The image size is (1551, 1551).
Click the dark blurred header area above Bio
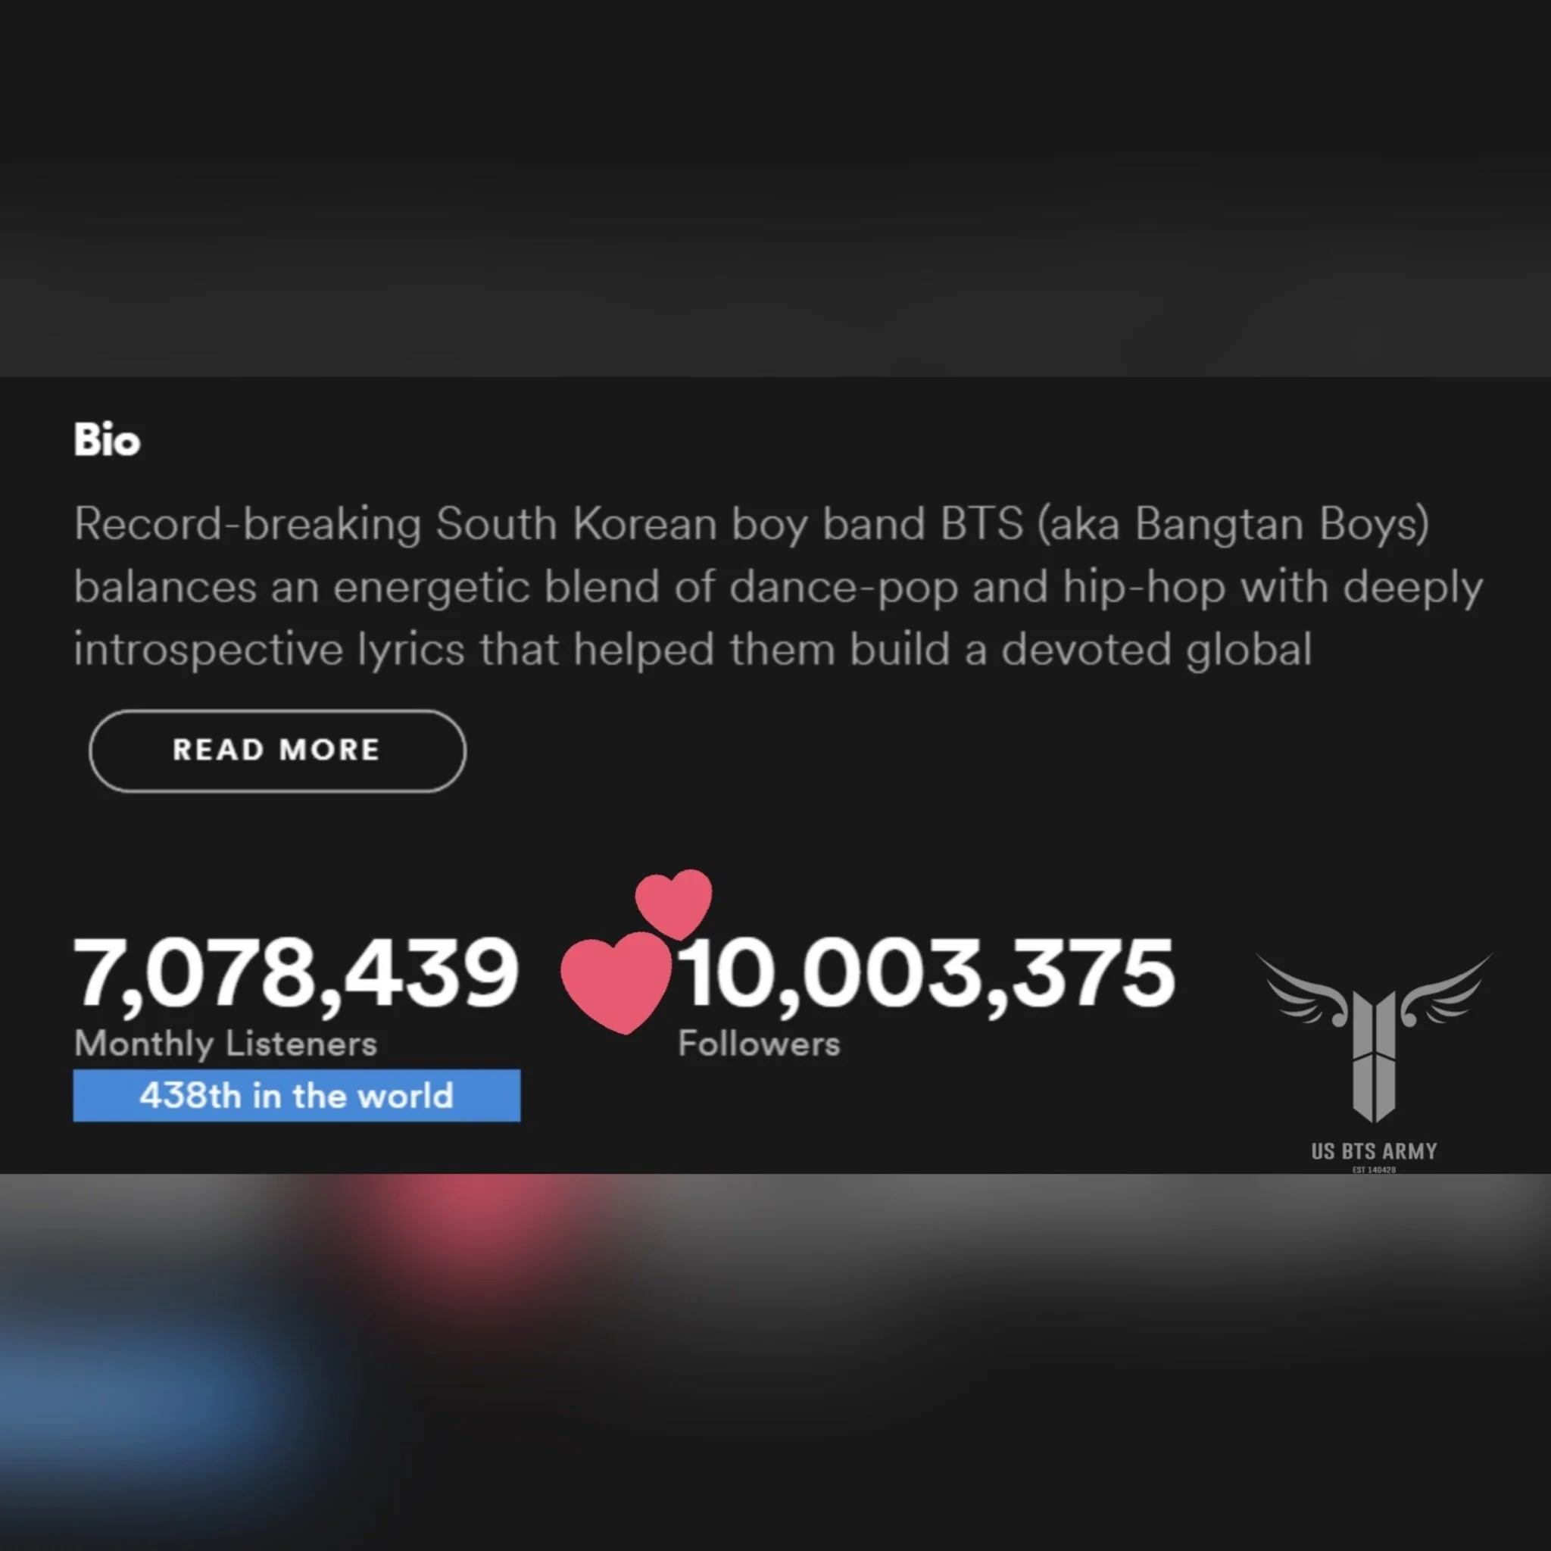click(775, 189)
